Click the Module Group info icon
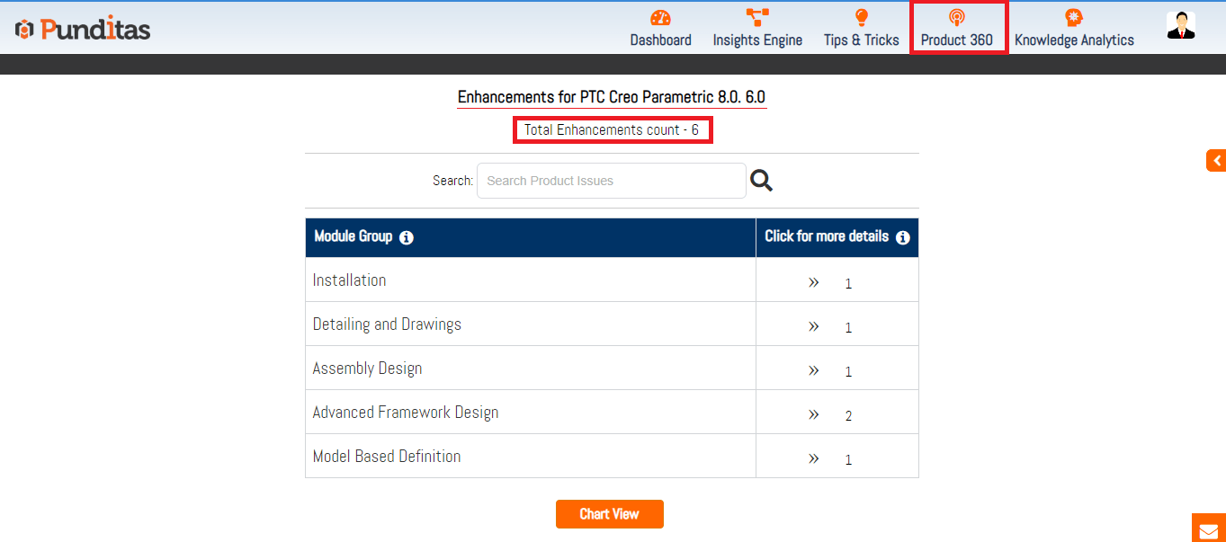Viewport: 1226px width, 542px height. (407, 238)
